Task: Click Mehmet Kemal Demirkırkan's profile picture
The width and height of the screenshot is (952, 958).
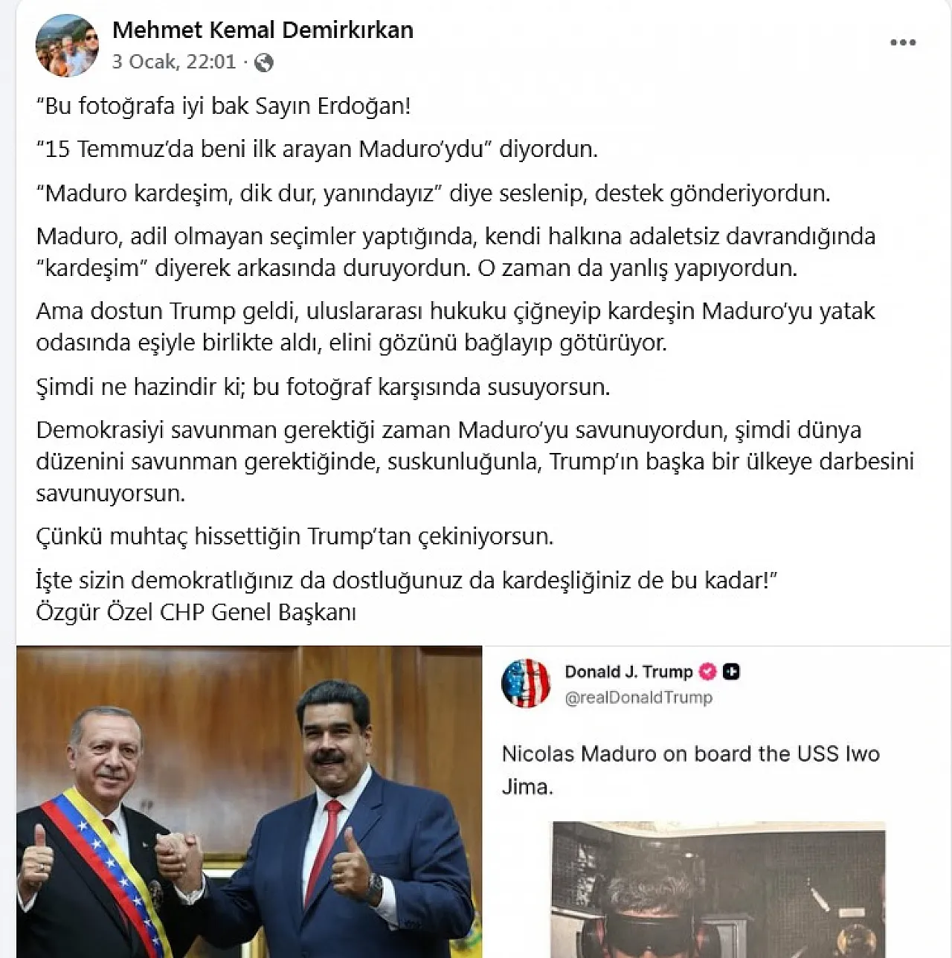Action: (x=68, y=45)
